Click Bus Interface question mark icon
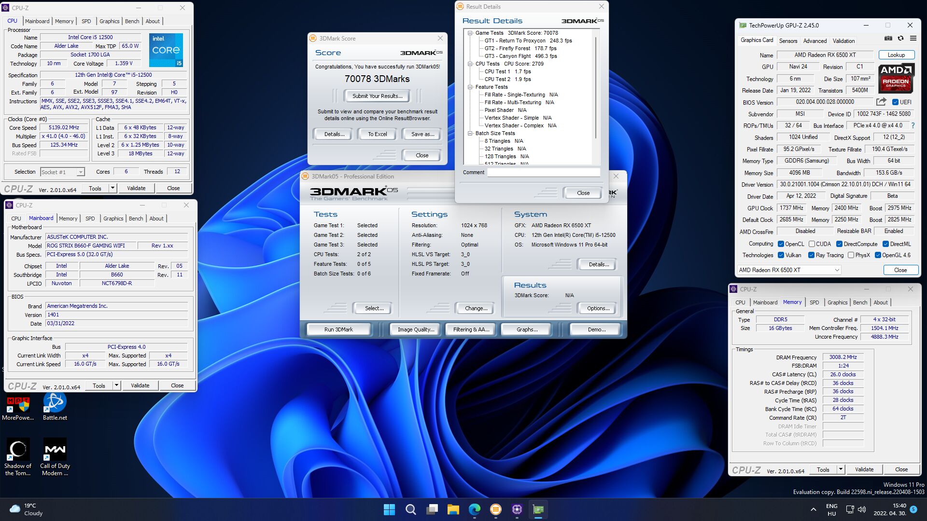This screenshot has height=521, width=927. click(x=913, y=125)
